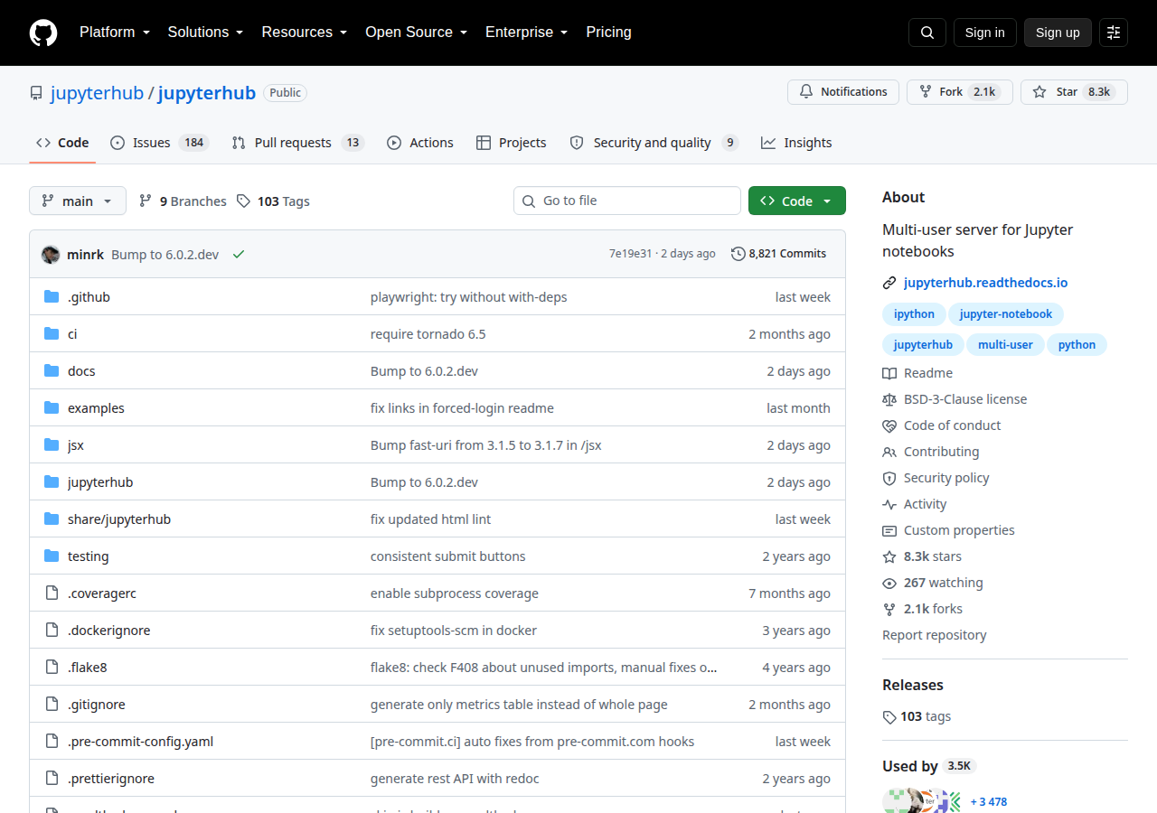Click the .flake8 file icon
The image size is (1157, 813).
pos(52,668)
